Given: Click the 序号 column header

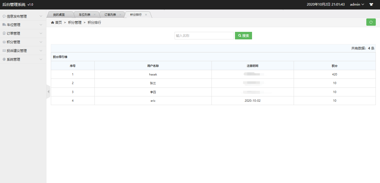Looking at the screenshot, I should (x=73, y=66).
